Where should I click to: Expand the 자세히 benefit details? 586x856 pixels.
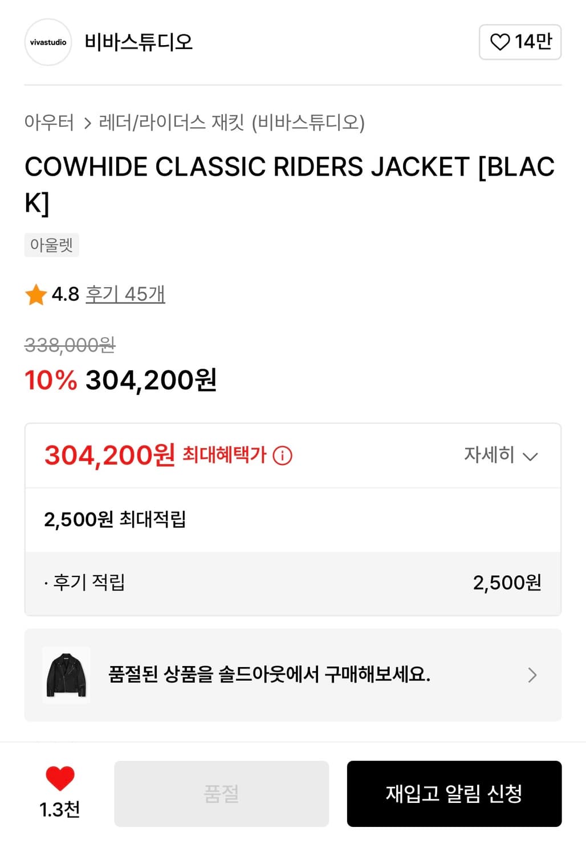coord(500,455)
